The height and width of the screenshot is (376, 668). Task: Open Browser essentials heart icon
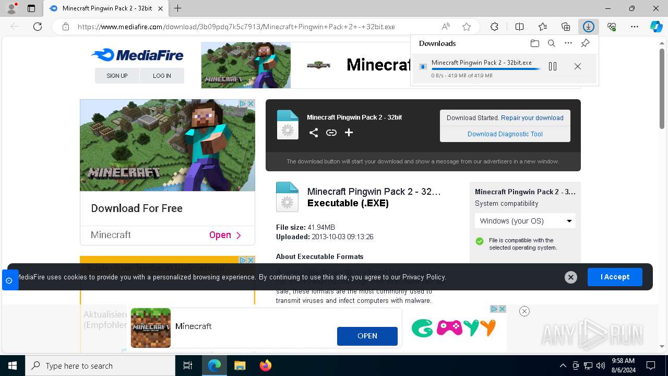612,27
